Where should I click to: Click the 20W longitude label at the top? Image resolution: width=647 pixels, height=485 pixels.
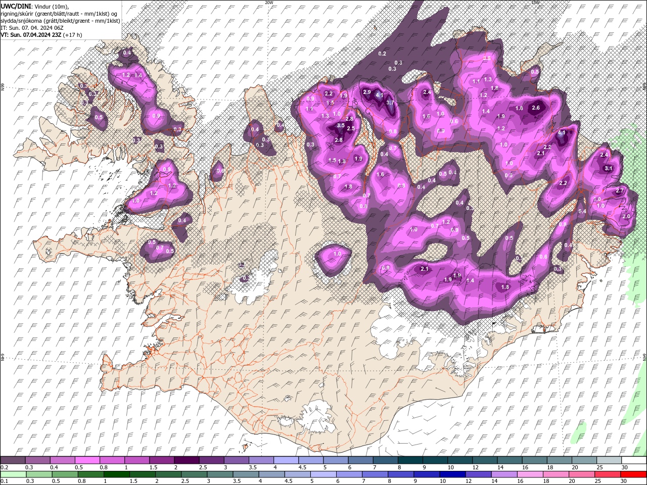click(x=269, y=3)
